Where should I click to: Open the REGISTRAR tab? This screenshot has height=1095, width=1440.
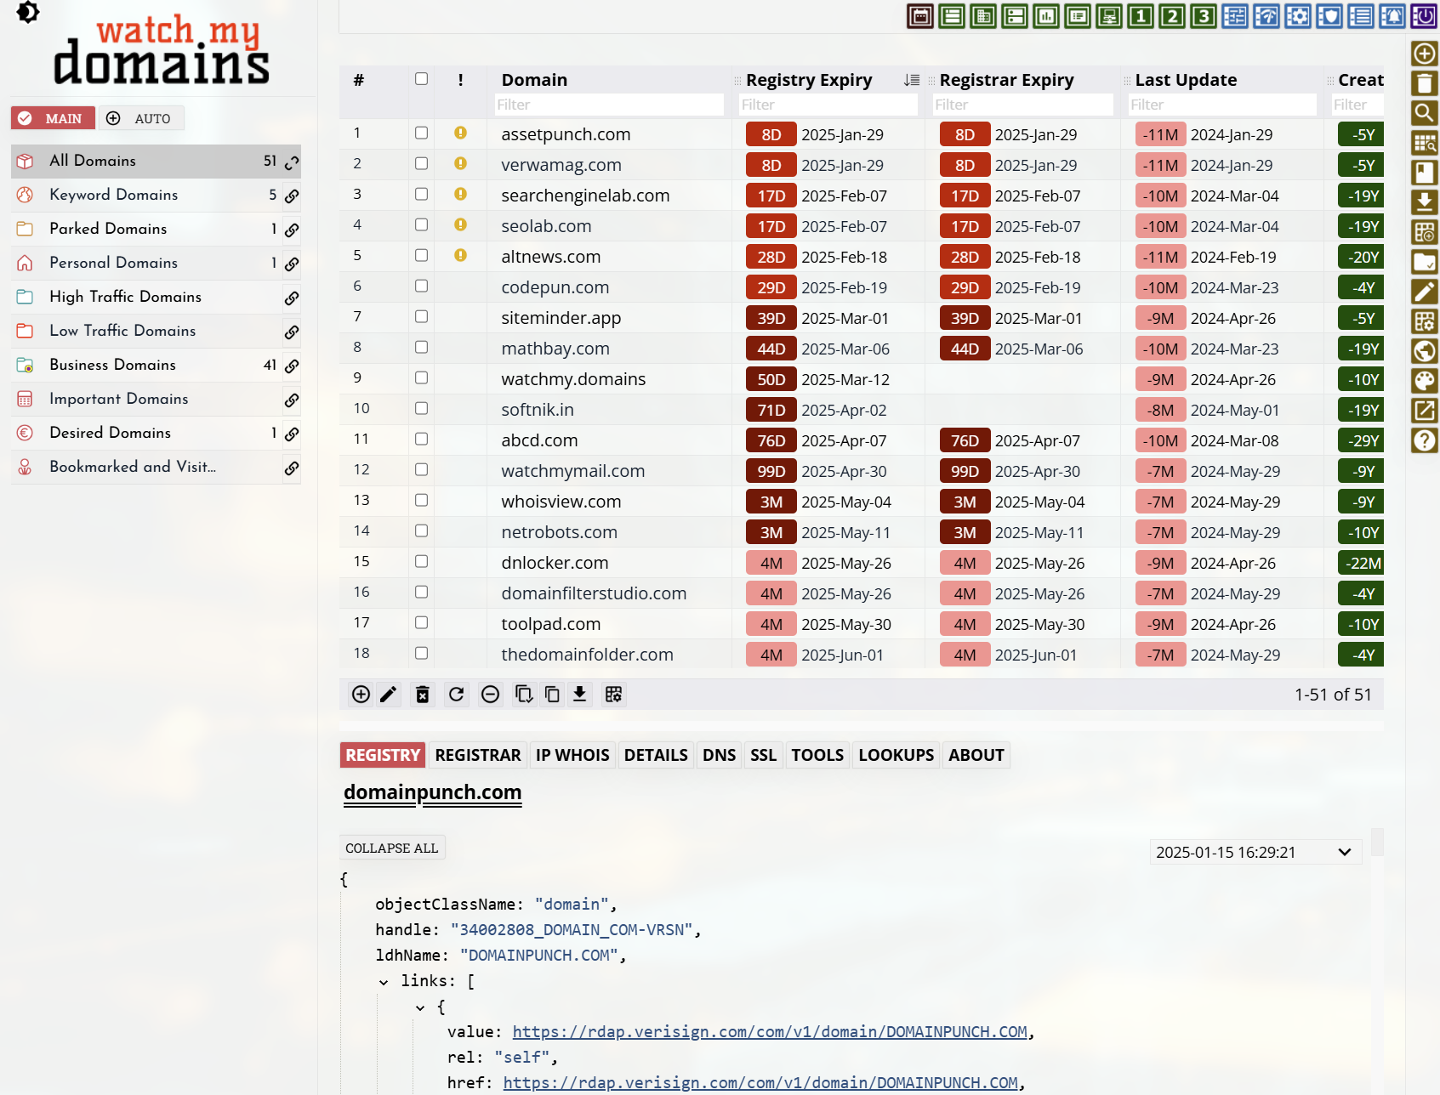478,755
